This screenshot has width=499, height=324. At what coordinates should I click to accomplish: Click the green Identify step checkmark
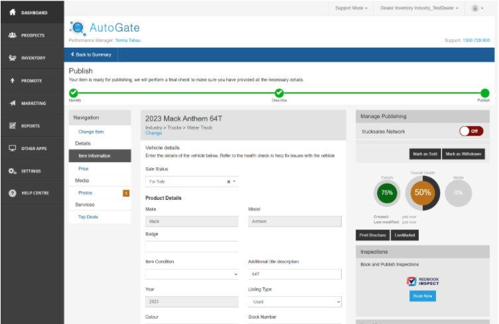coord(73,93)
